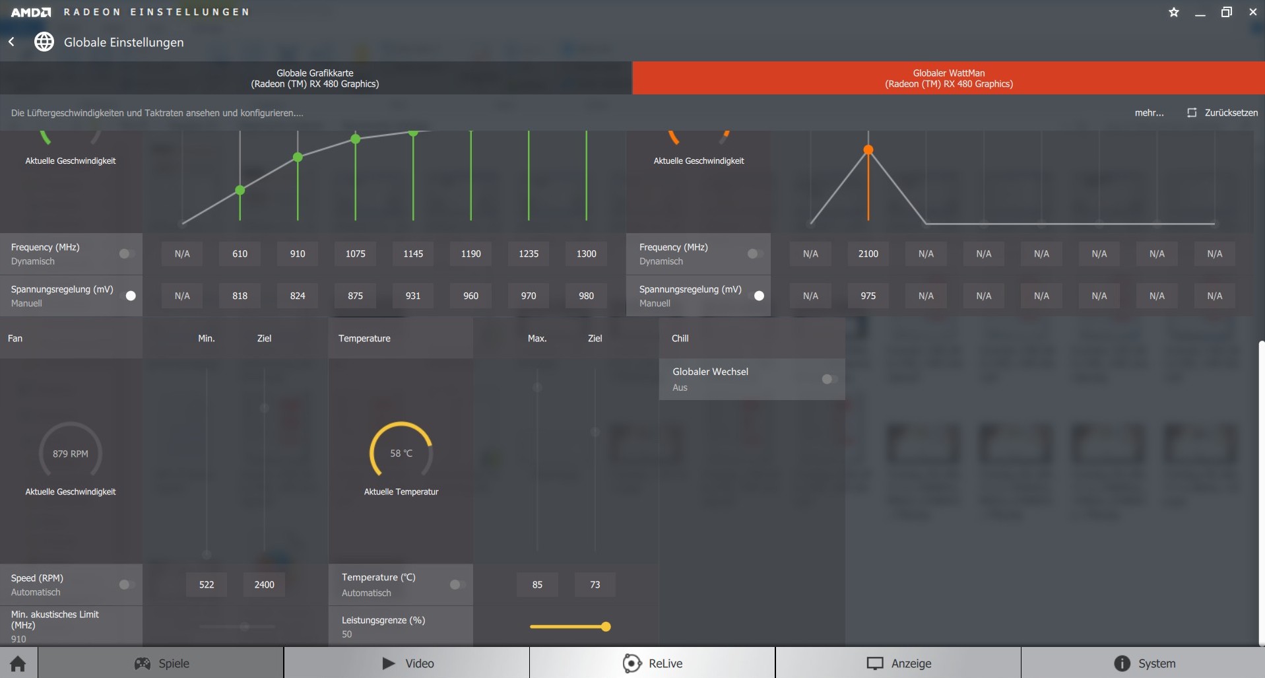Open the System tab

point(1143,663)
